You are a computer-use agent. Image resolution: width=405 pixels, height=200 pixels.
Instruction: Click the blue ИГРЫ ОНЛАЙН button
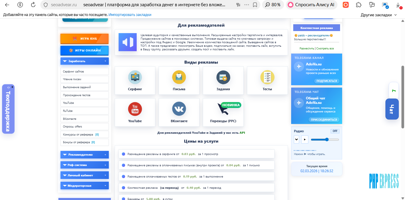coord(84,51)
